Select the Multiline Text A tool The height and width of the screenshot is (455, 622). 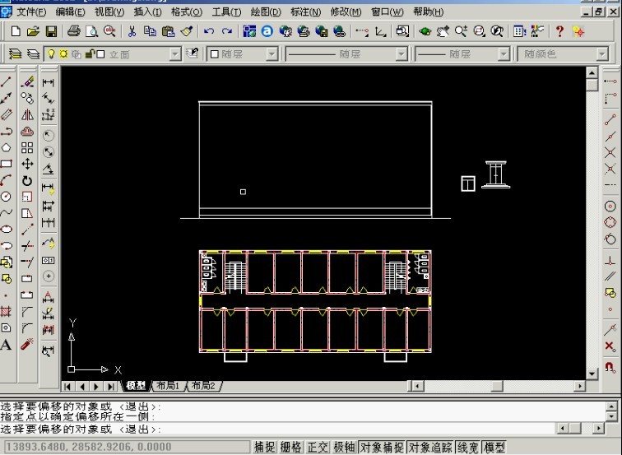[6, 344]
